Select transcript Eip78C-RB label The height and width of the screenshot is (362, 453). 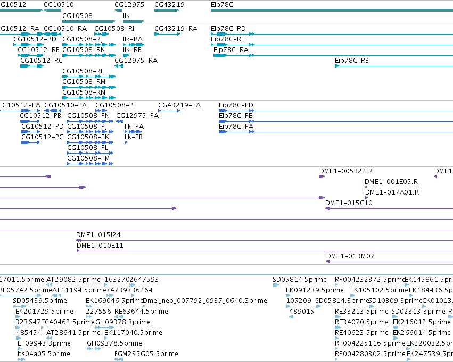click(x=352, y=61)
